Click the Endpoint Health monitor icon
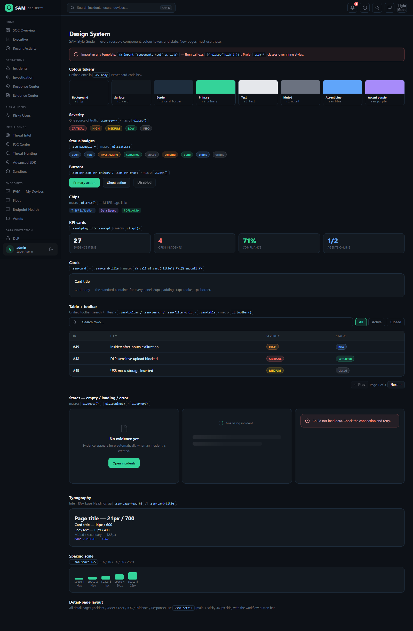Screen dimensions: 413x631 [x=8, y=209]
